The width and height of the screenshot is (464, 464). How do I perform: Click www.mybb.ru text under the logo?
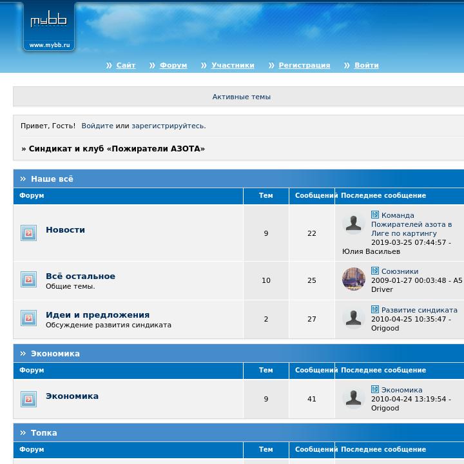tap(50, 45)
